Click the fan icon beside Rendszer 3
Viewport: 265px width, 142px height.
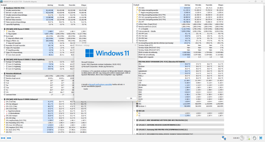click(x=137, y=106)
